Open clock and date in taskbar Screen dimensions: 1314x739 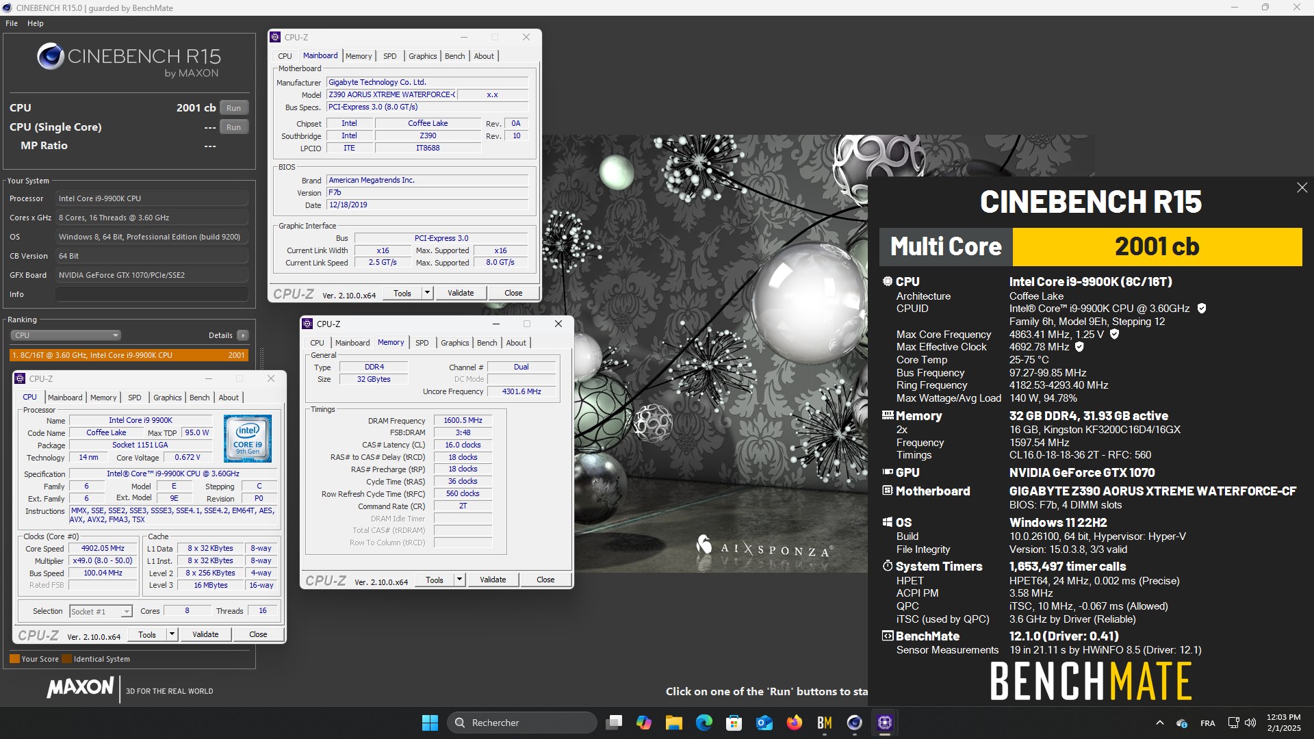(x=1283, y=723)
